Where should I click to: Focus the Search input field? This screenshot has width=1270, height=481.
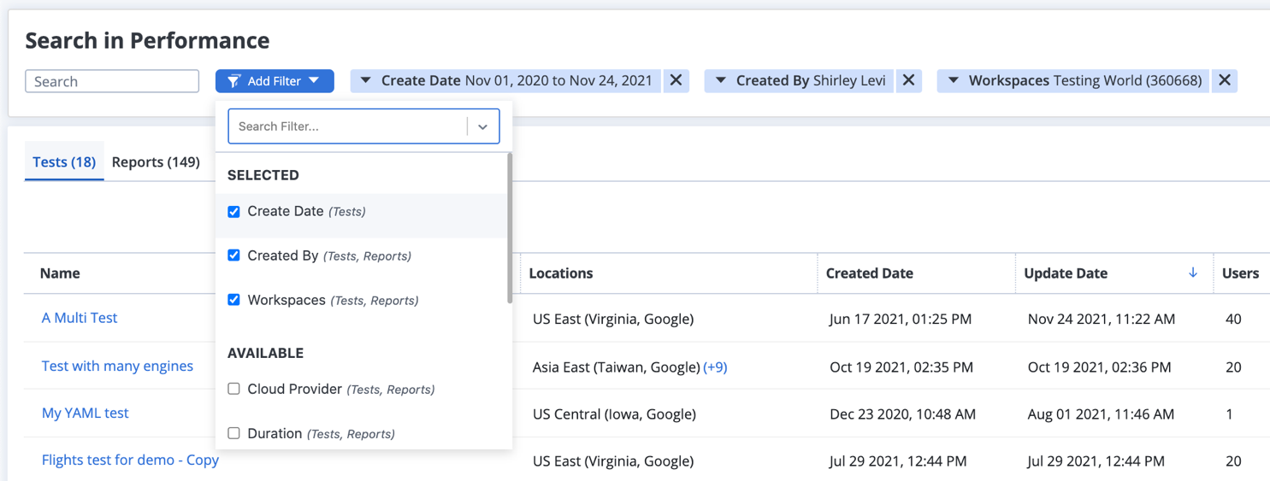tap(112, 81)
